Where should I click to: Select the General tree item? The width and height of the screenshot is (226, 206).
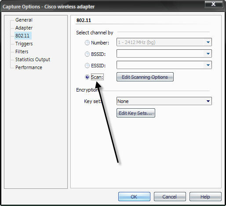pyautogui.click(x=24, y=20)
